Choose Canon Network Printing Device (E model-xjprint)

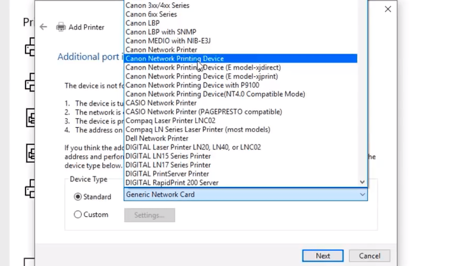pyautogui.click(x=241, y=76)
